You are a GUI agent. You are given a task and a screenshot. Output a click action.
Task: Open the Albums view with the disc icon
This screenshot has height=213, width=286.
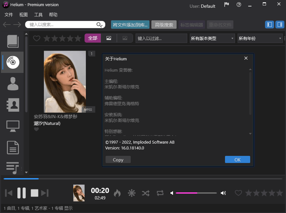12,62
